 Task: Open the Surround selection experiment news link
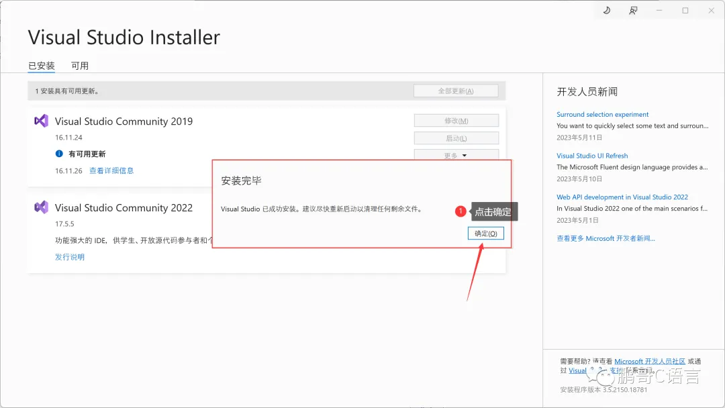pos(602,114)
